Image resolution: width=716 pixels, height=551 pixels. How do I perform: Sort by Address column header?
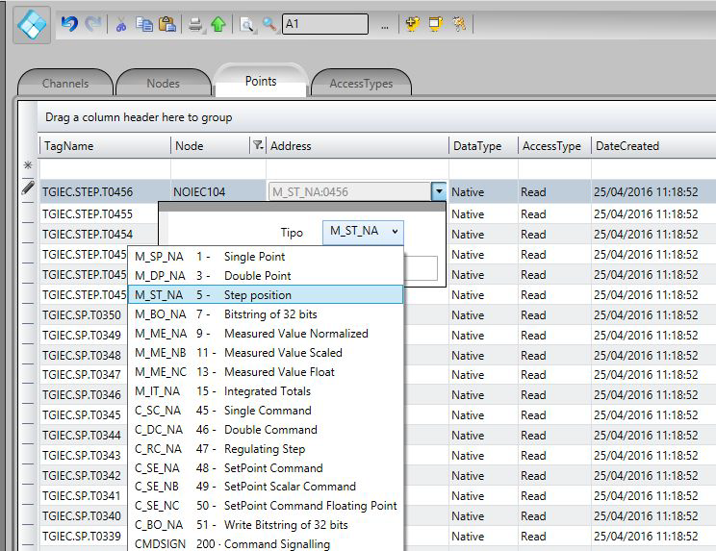pyautogui.click(x=358, y=146)
